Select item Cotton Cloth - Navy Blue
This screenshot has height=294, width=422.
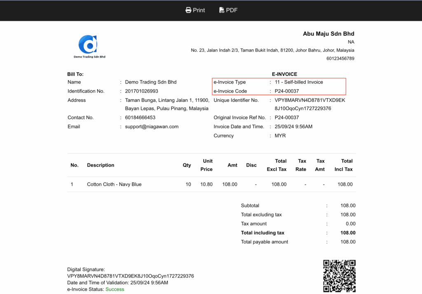pyautogui.click(x=114, y=184)
